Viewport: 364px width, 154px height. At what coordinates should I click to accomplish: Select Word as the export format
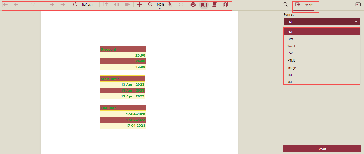[291, 46]
